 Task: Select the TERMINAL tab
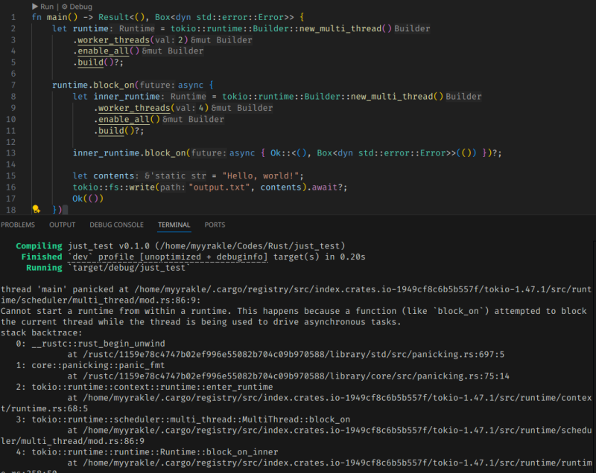[x=174, y=225]
